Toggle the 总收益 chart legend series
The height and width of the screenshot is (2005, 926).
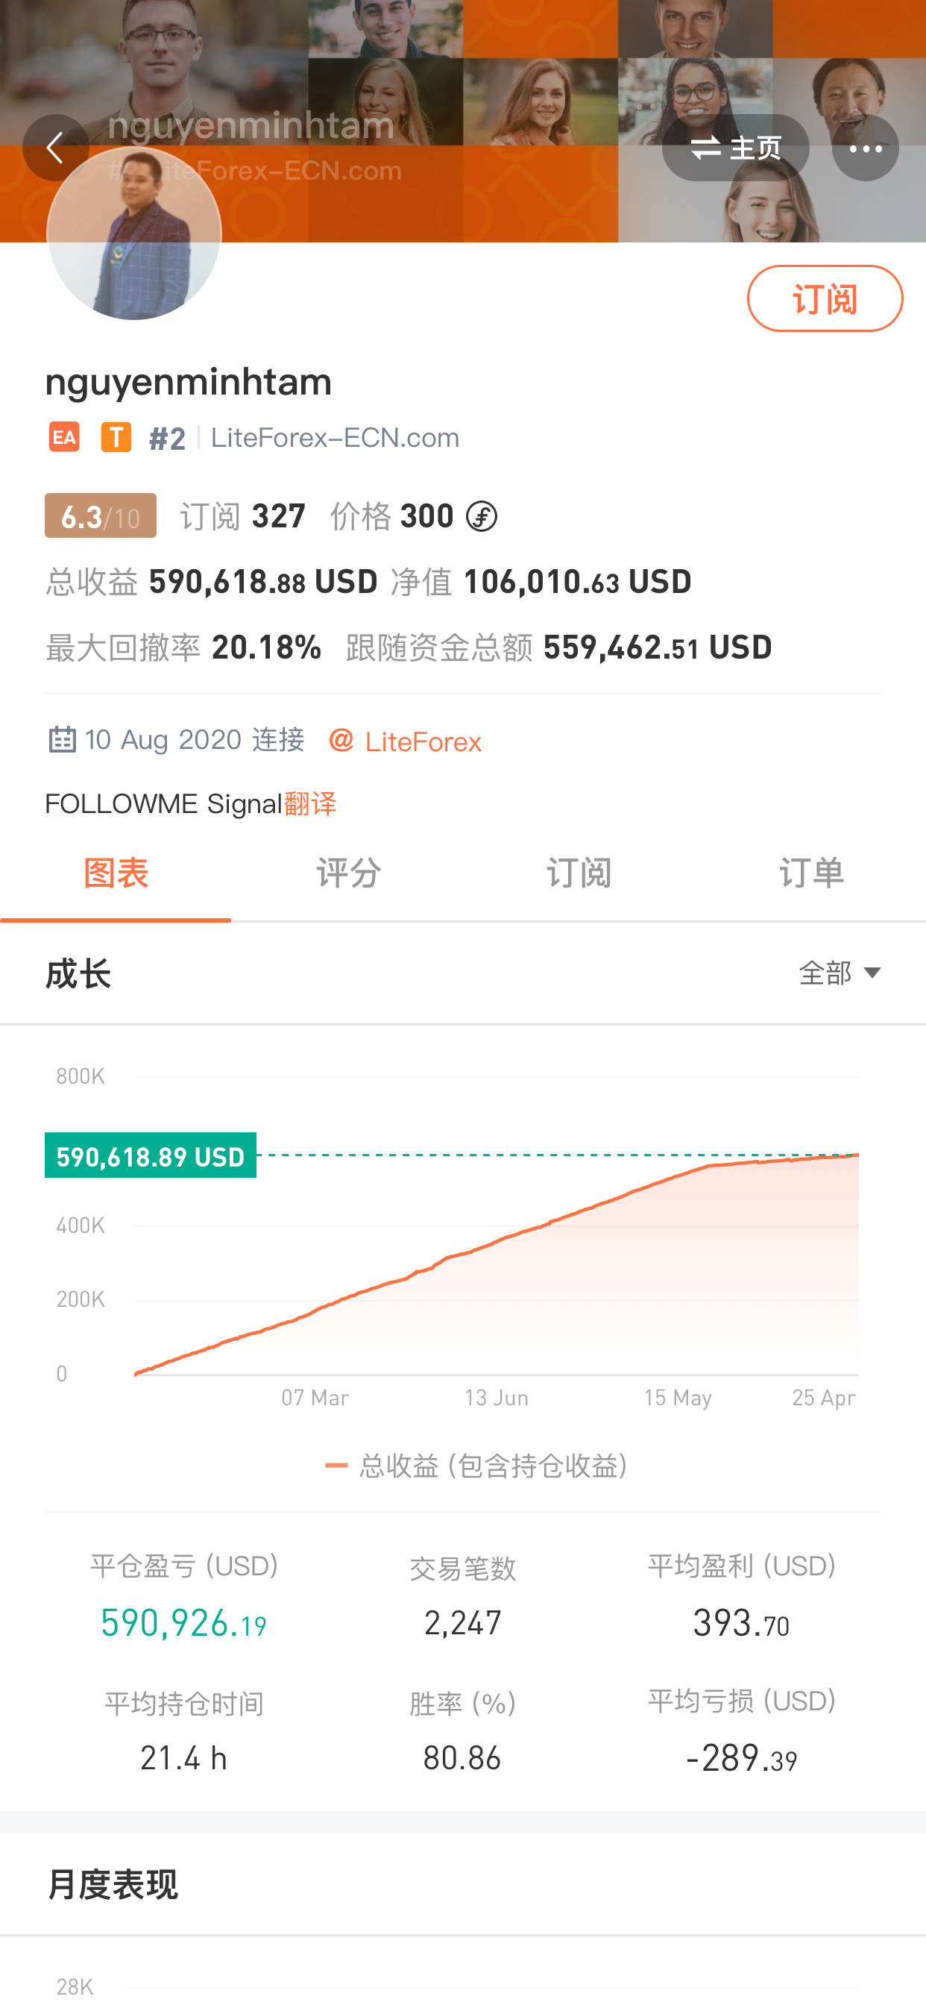click(476, 1466)
